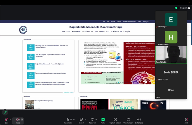Viewport: 192px width, 125px height.
Task: Open the Görüntüle view layout menu
Action: [x=185, y=8]
